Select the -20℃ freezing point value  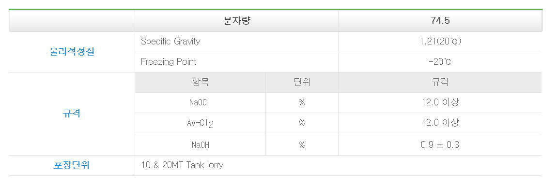tap(440, 62)
